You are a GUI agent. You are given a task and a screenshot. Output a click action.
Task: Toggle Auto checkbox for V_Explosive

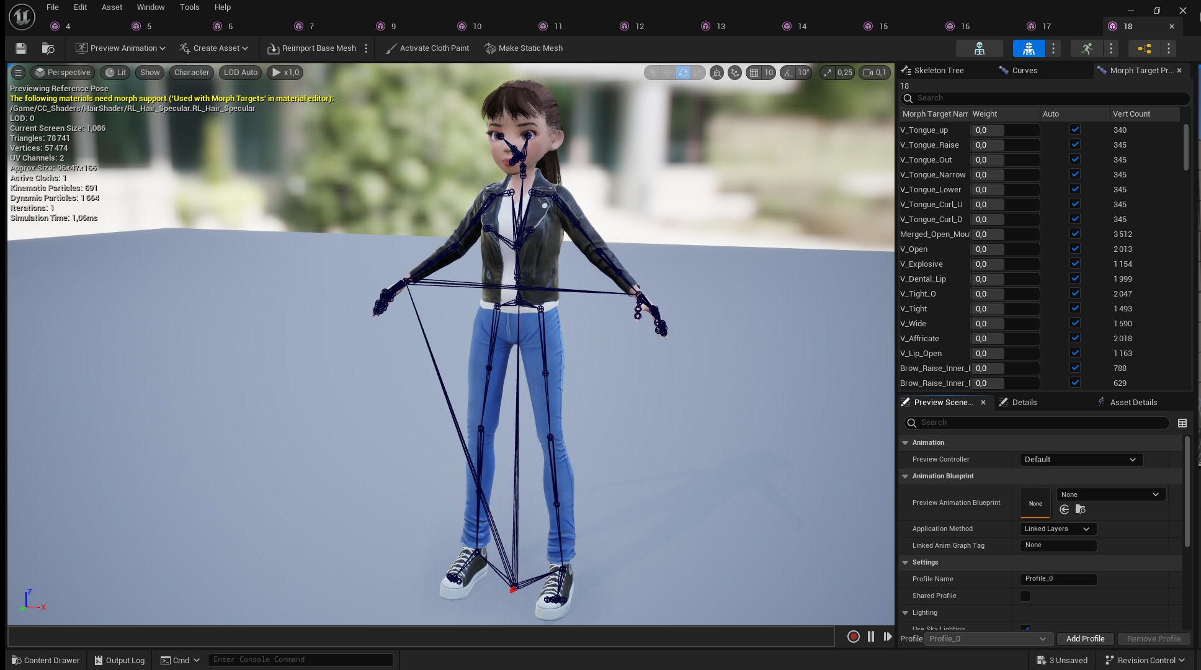1075,264
